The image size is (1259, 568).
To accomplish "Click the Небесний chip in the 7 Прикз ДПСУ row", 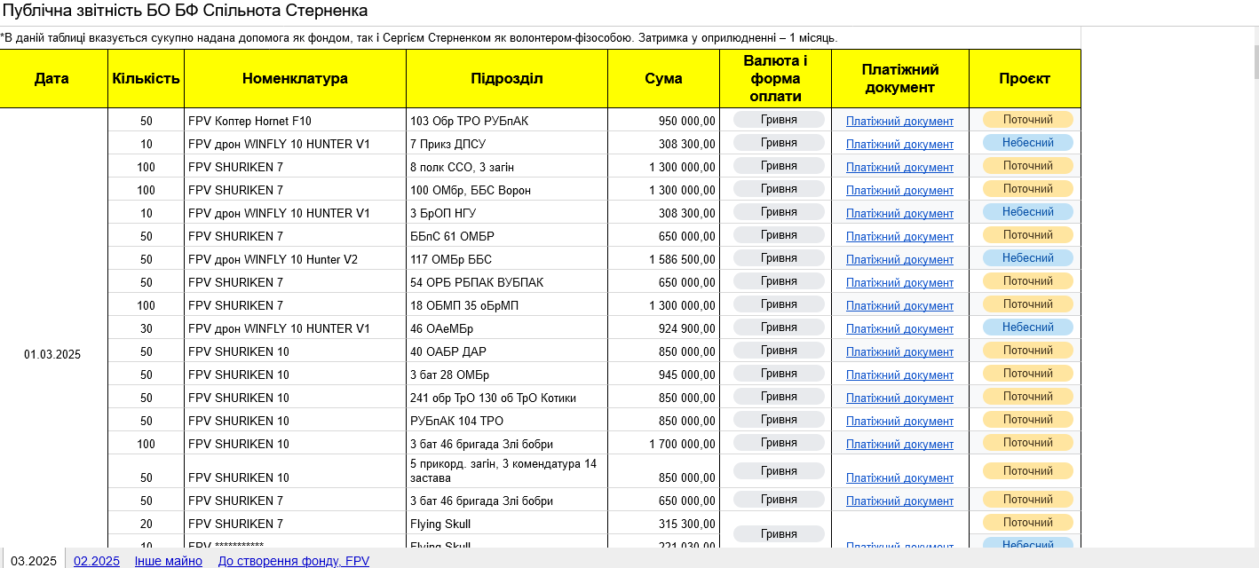I will pyautogui.click(x=1027, y=143).
